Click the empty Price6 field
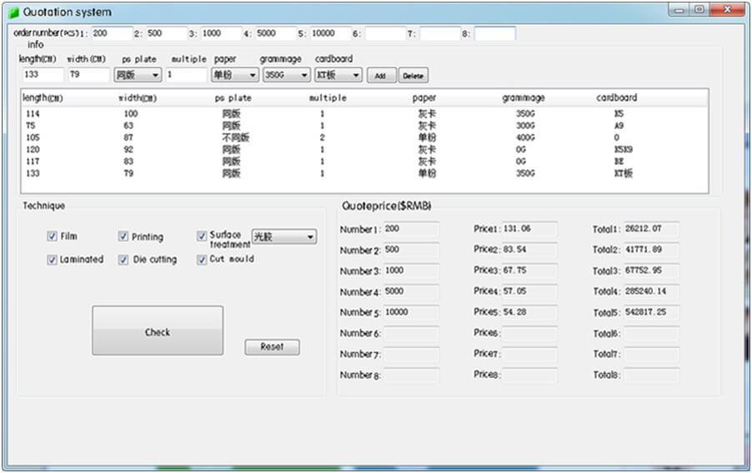The width and height of the screenshot is (752, 473). point(529,333)
